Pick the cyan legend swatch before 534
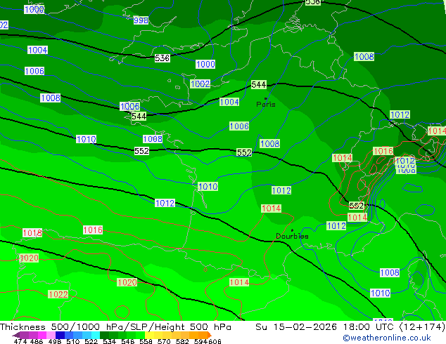The image size is (446, 344). pyautogui.click(x=96, y=335)
